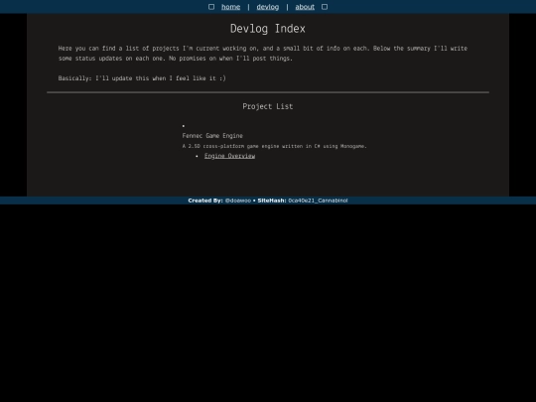The width and height of the screenshot is (536, 402).
Task: Select the Devlog Index heading
Action: pyautogui.click(x=268, y=29)
